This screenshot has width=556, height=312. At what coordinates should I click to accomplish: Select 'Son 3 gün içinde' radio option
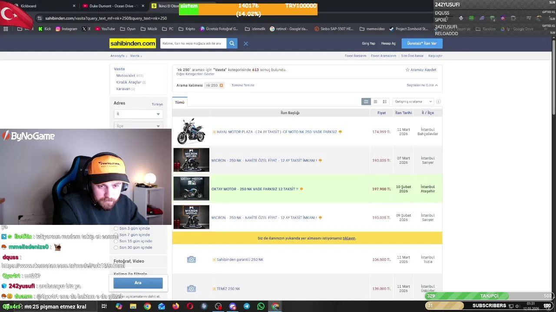tap(116, 228)
